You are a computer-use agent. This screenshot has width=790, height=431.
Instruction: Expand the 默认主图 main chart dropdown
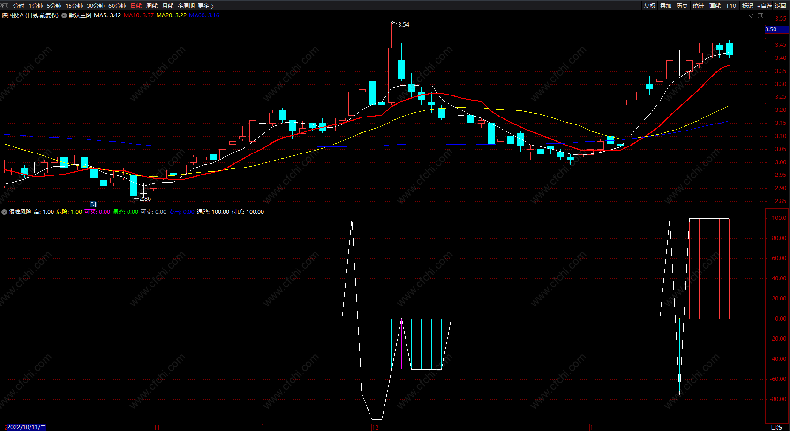(64, 15)
